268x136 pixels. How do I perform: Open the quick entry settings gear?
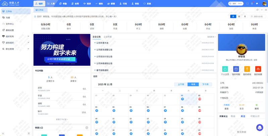point(87,128)
